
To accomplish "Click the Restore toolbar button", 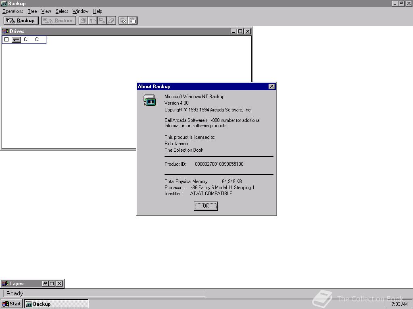I will (x=58, y=21).
